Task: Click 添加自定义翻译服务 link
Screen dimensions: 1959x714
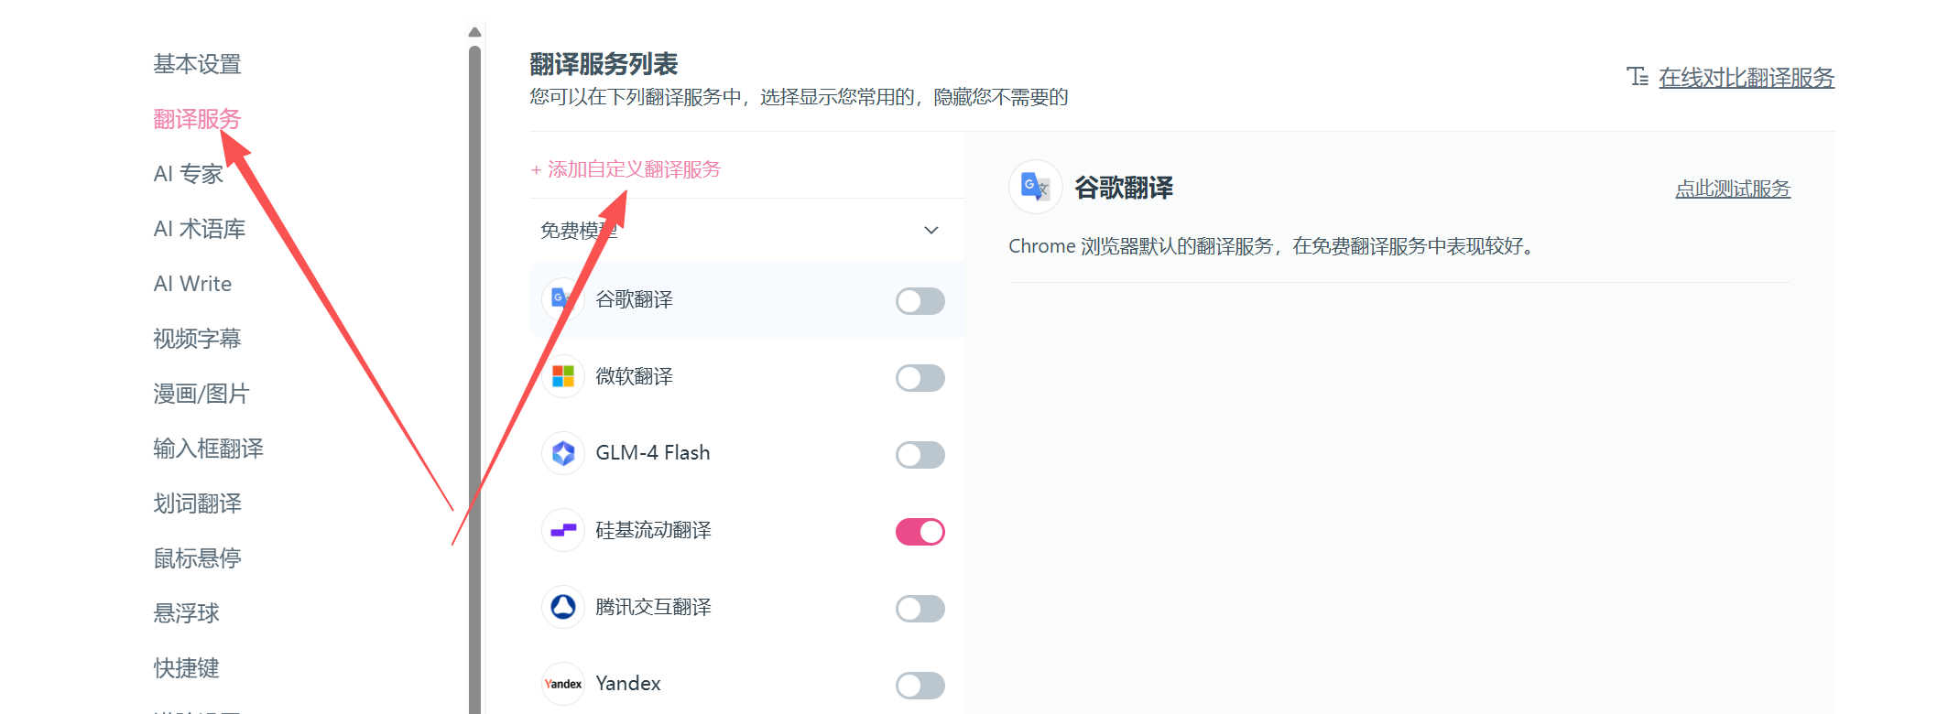Action: point(626,169)
